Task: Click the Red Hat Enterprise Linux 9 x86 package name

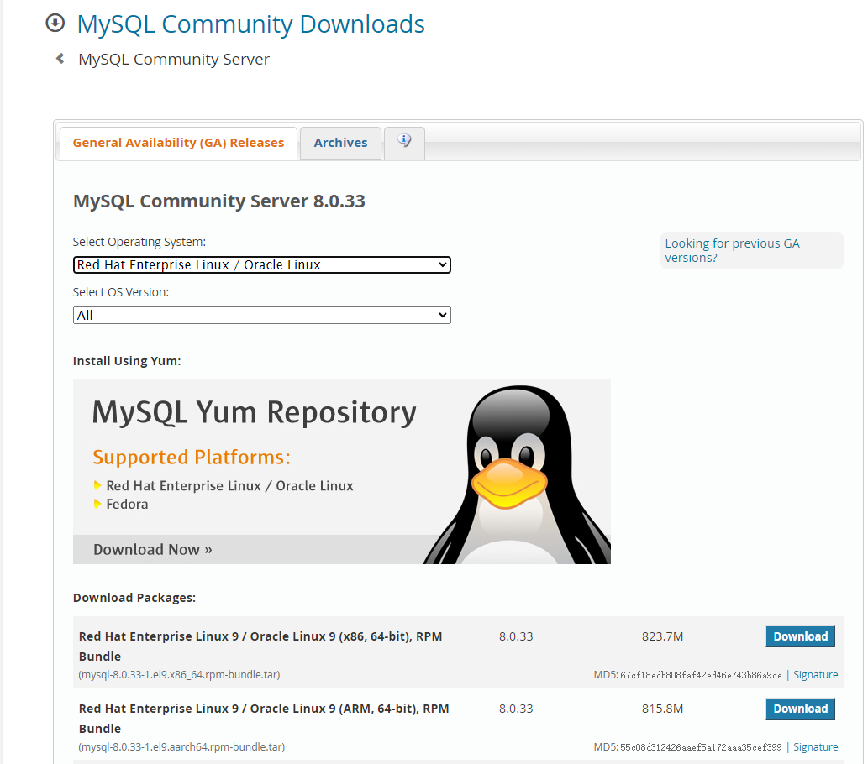Action: coord(260,646)
